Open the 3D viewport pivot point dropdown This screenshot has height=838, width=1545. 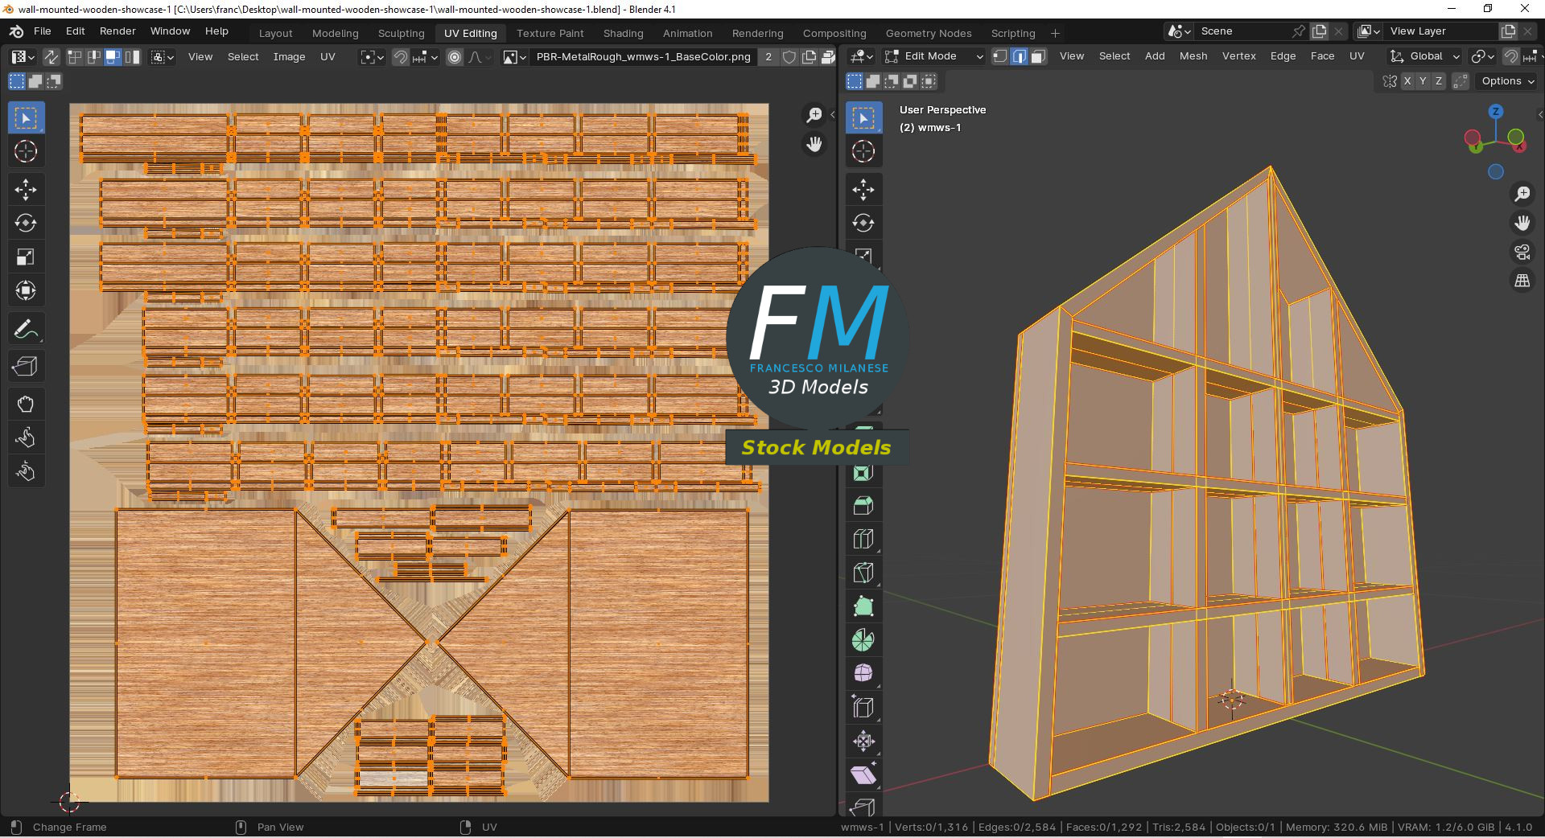point(1481,56)
